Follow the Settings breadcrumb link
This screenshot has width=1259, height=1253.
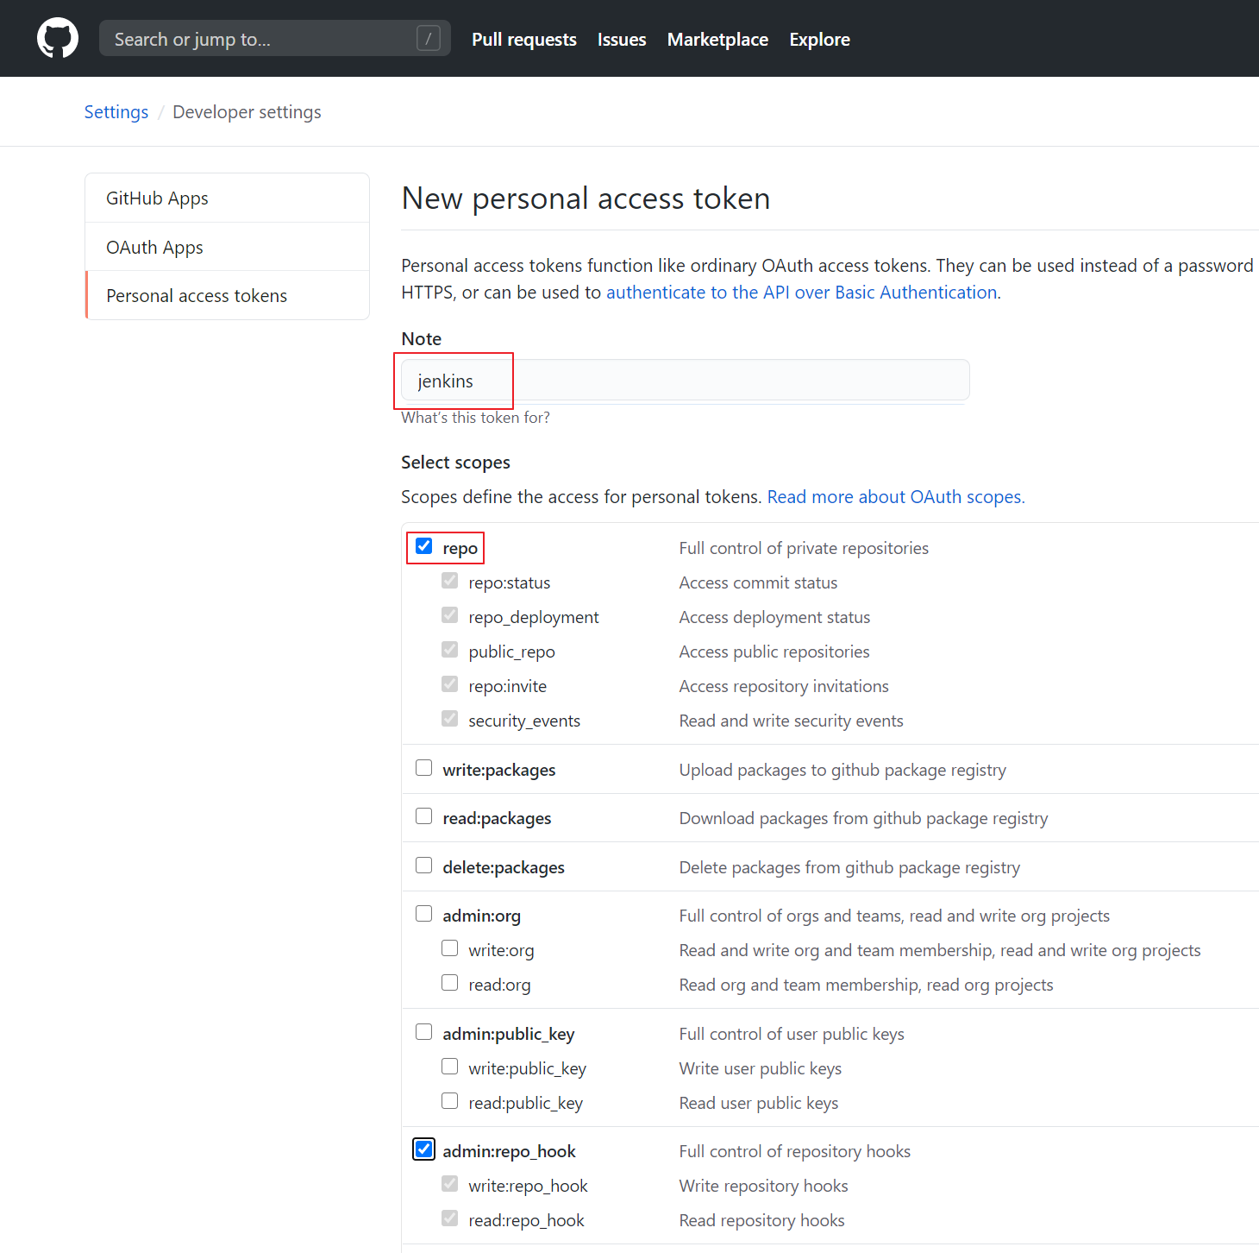(x=116, y=112)
